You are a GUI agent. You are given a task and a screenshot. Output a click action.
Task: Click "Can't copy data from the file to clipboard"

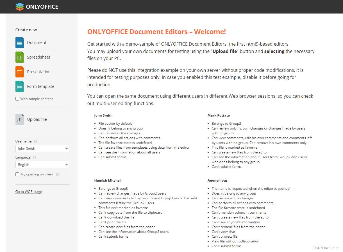coord(130,213)
